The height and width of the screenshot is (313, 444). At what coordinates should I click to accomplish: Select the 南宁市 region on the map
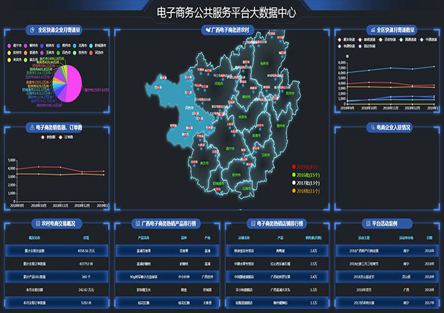tap(230, 149)
